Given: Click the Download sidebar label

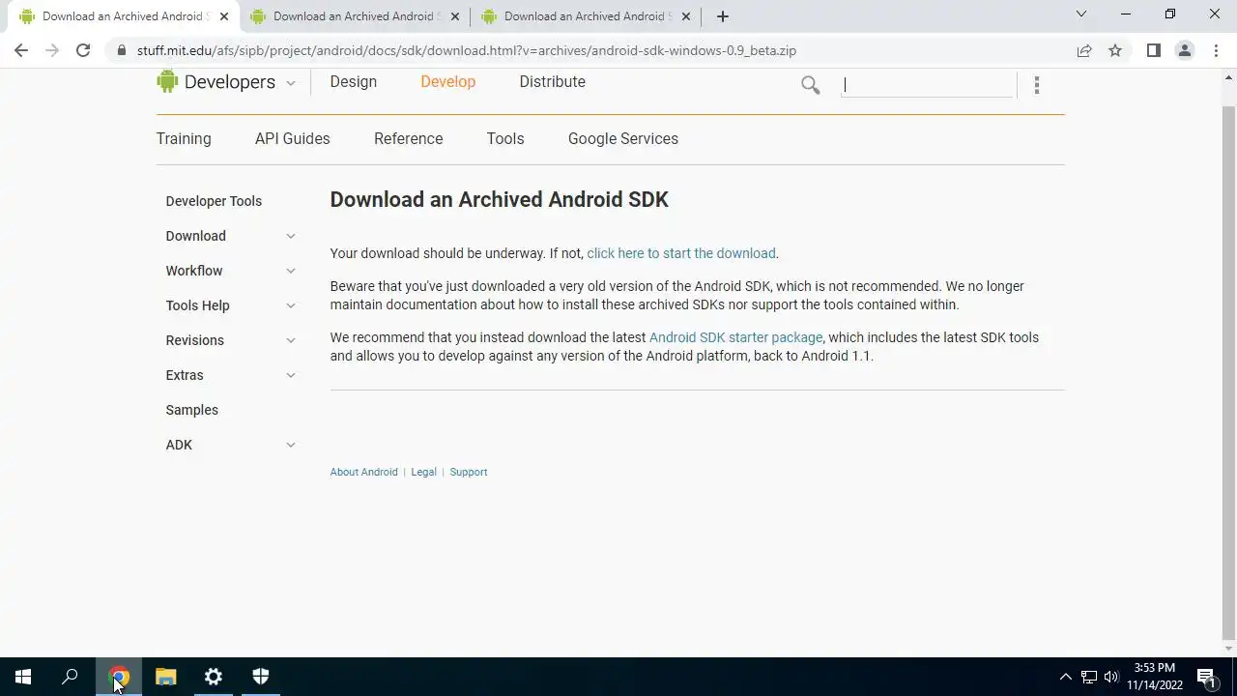Looking at the screenshot, I should point(195,236).
